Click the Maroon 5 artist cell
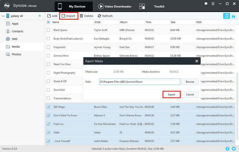This screenshot has height=152, width=239. [99, 115]
